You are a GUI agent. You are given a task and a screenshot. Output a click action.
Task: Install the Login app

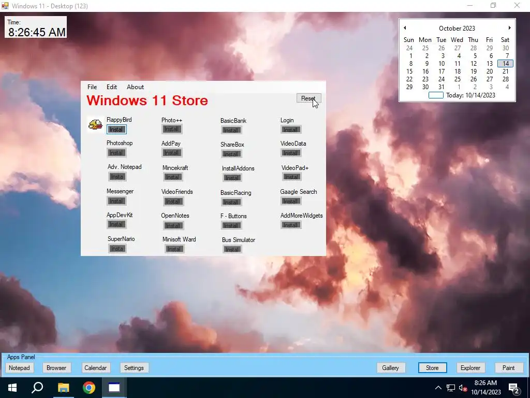pyautogui.click(x=291, y=130)
